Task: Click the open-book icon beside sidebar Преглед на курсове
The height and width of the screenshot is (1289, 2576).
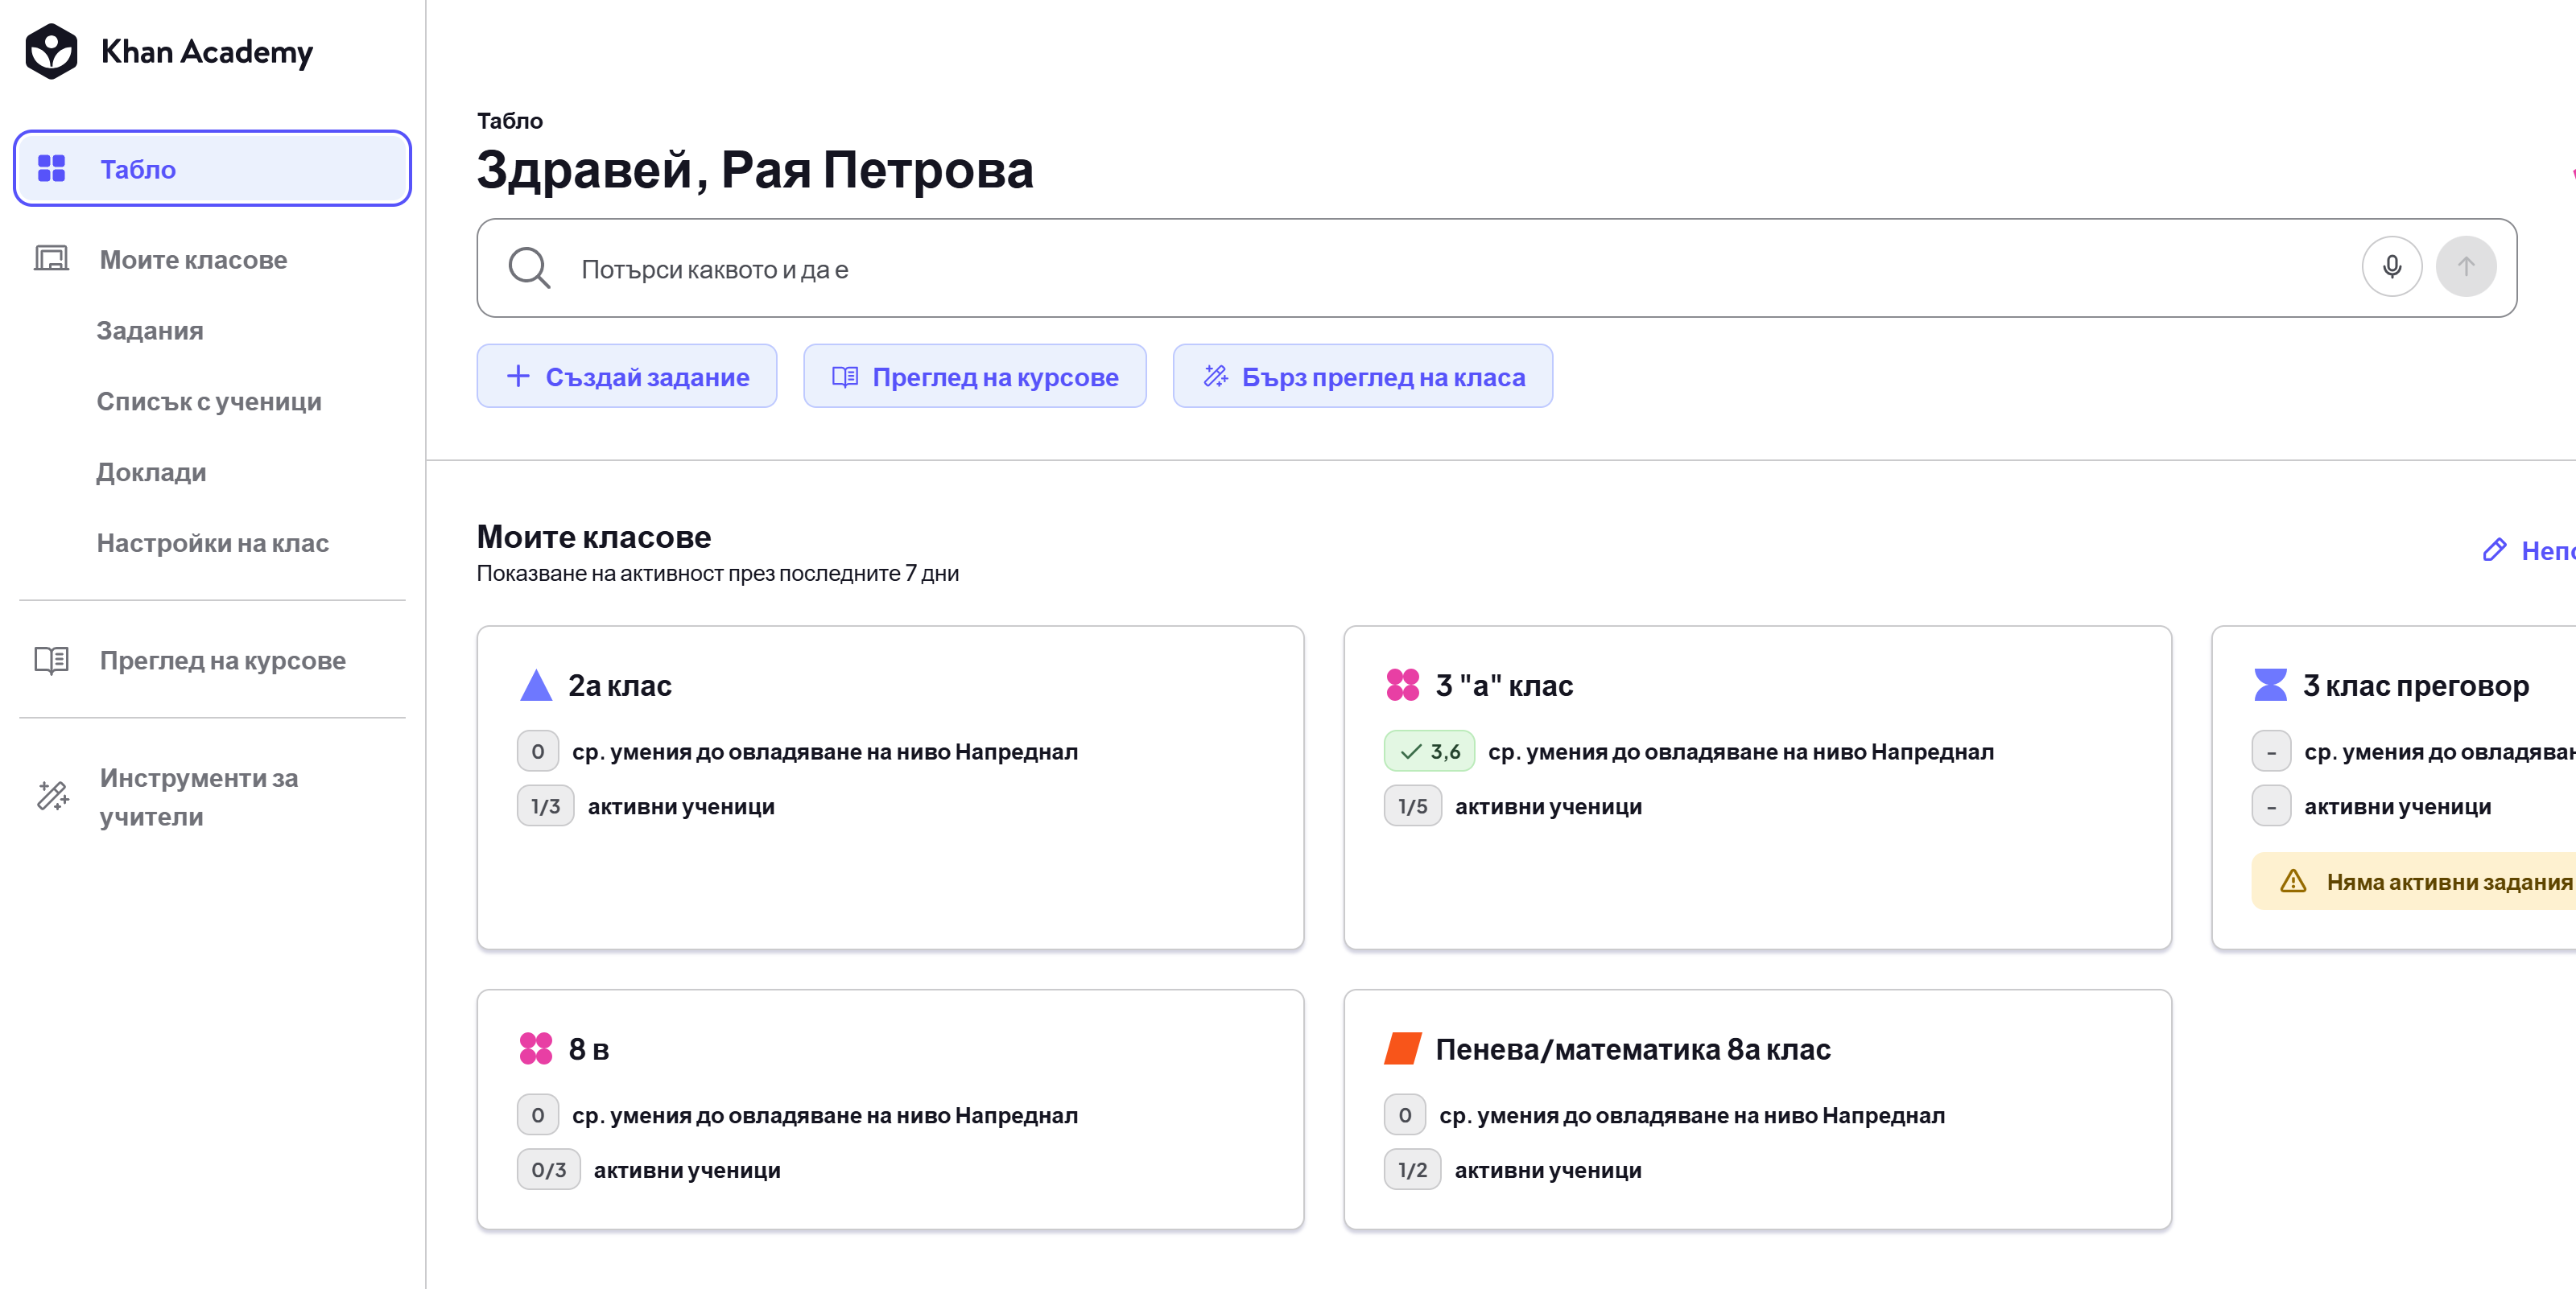Action: 51,660
